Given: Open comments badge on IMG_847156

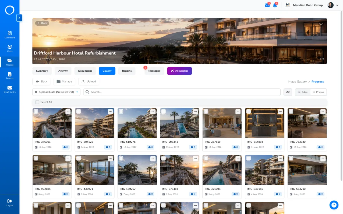Looking at the screenshot, I should pyautogui.click(x=278, y=194).
